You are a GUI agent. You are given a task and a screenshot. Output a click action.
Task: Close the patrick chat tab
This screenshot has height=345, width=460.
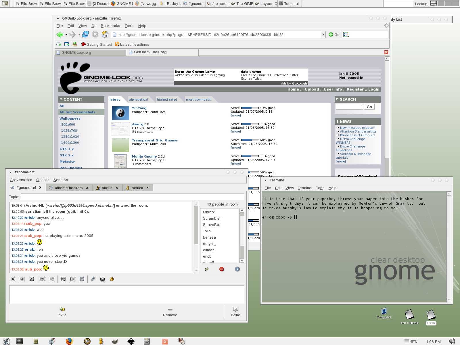click(x=148, y=188)
